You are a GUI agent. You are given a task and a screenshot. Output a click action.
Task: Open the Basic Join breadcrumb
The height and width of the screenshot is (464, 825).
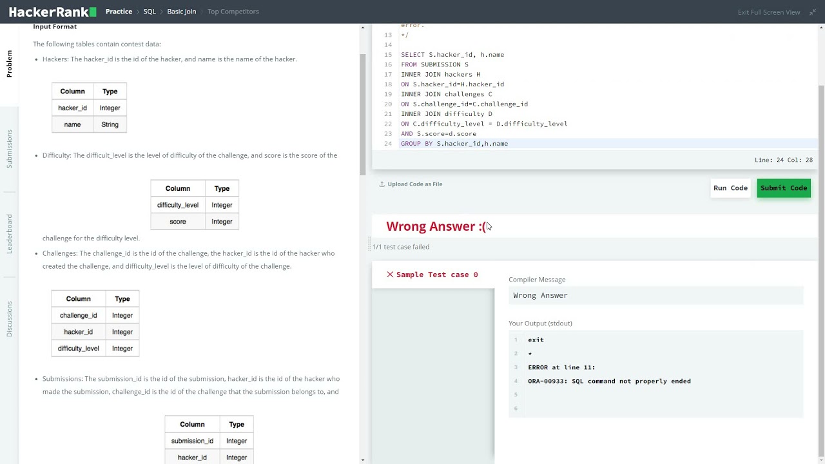pos(181,12)
